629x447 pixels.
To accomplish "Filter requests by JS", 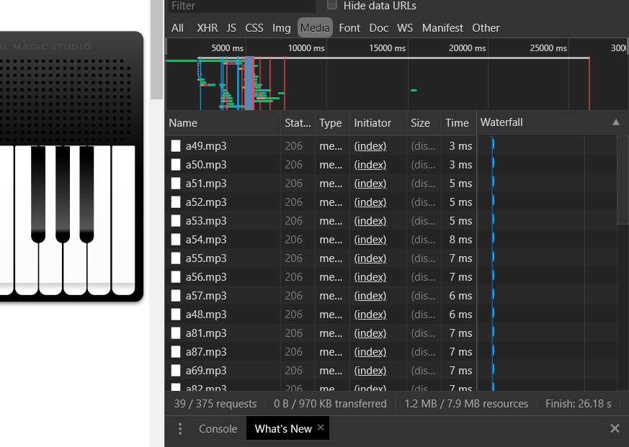I will 231,27.
